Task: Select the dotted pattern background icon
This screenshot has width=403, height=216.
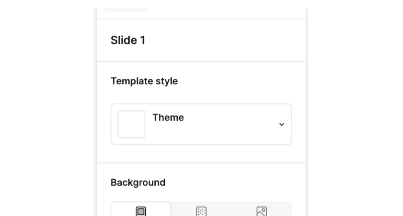Action: pos(201,211)
